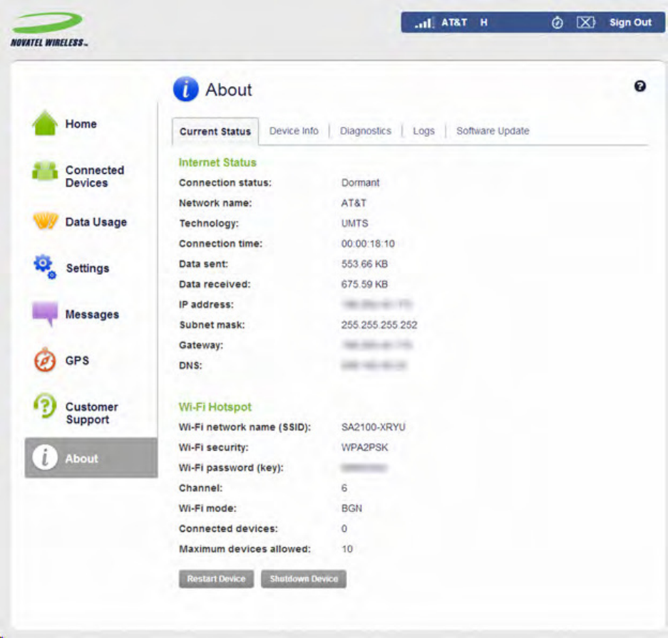Open the Settings menu label
The image size is (668, 638).
pyautogui.click(x=88, y=268)
